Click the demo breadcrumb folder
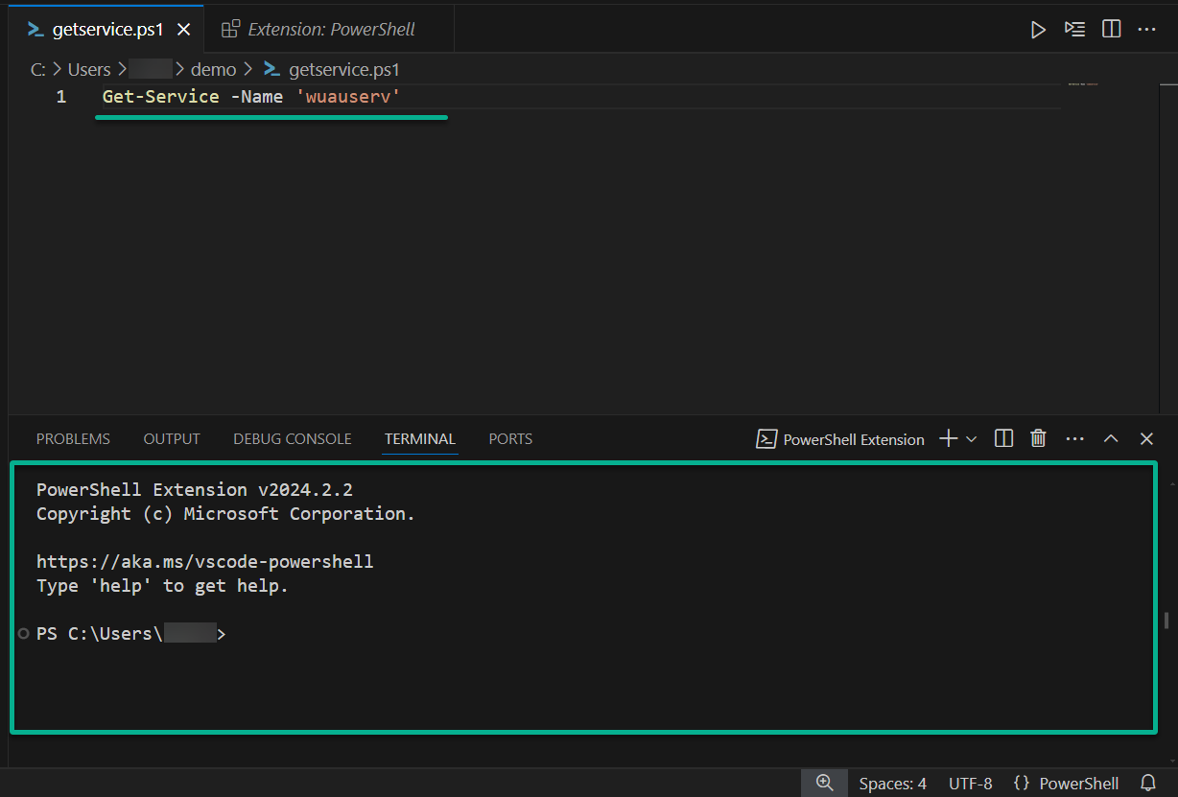1178x797 pixels. pyautogui.click(x=213, y=69)
